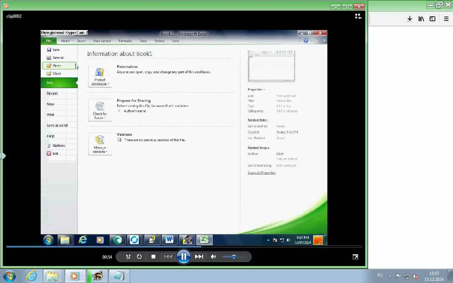Open the network tray icon on desktop

tap(407, 276)
